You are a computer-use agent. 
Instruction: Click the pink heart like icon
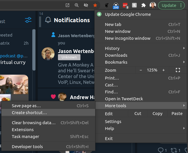(53, 97)
